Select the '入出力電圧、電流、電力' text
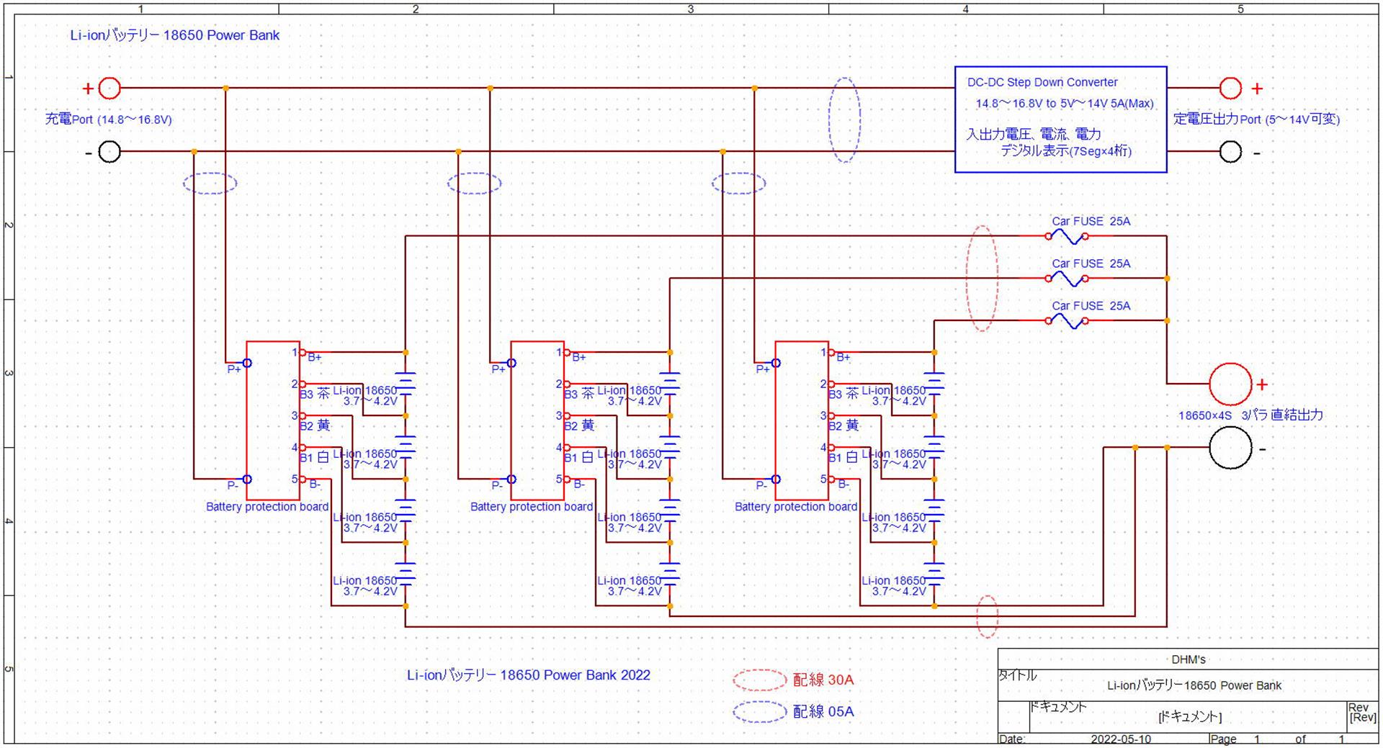The image size is (1383, 748). 1034,135
